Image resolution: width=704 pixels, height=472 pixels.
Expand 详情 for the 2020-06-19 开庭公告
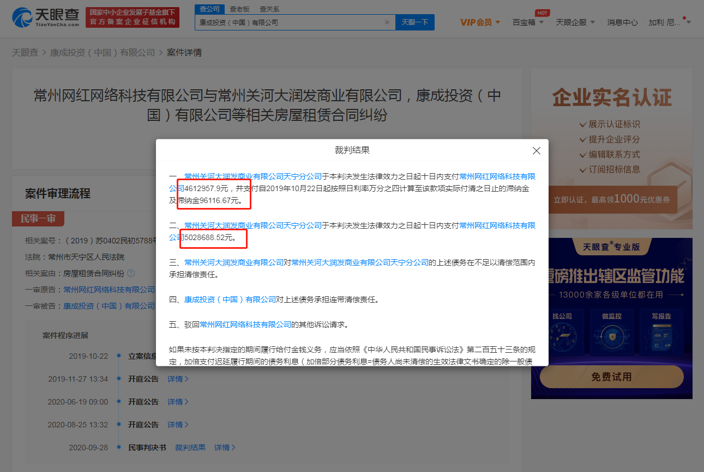coord(178,402)
